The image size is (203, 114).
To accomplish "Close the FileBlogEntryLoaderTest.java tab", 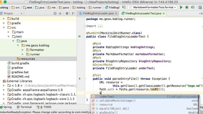I will click(x=164, y=13).
